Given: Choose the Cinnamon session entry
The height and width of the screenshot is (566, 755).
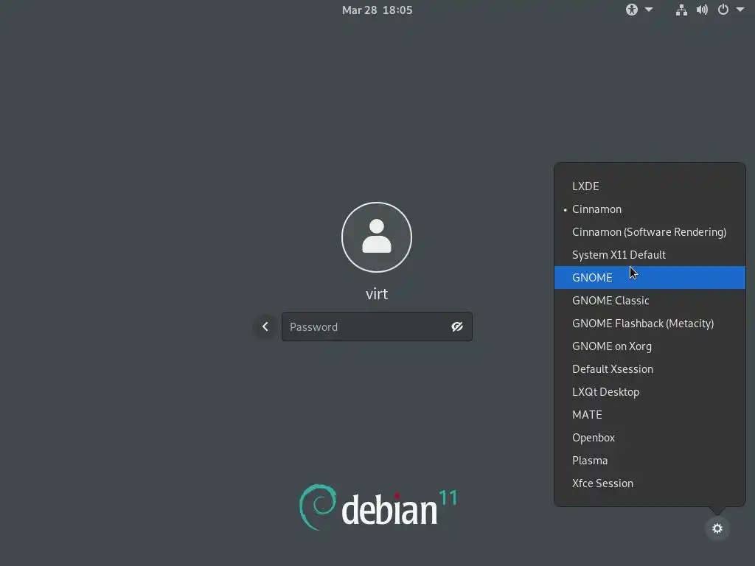Looking at the screenshot, I should pyautogui.click(x=650, y=209).
